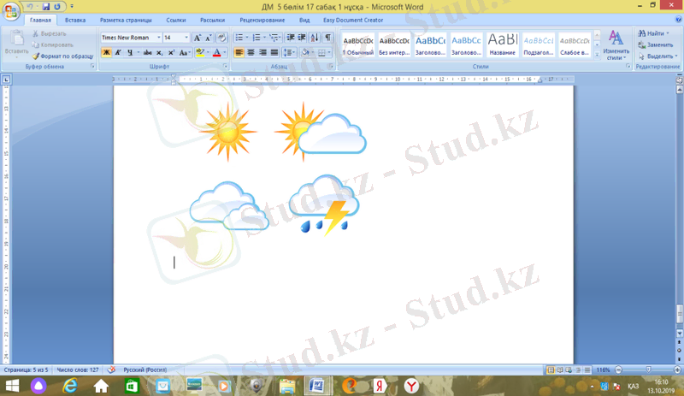Show paragraph marks with the pilcrow icon
The width and height of the screenshot is (684, 396).
328,38
